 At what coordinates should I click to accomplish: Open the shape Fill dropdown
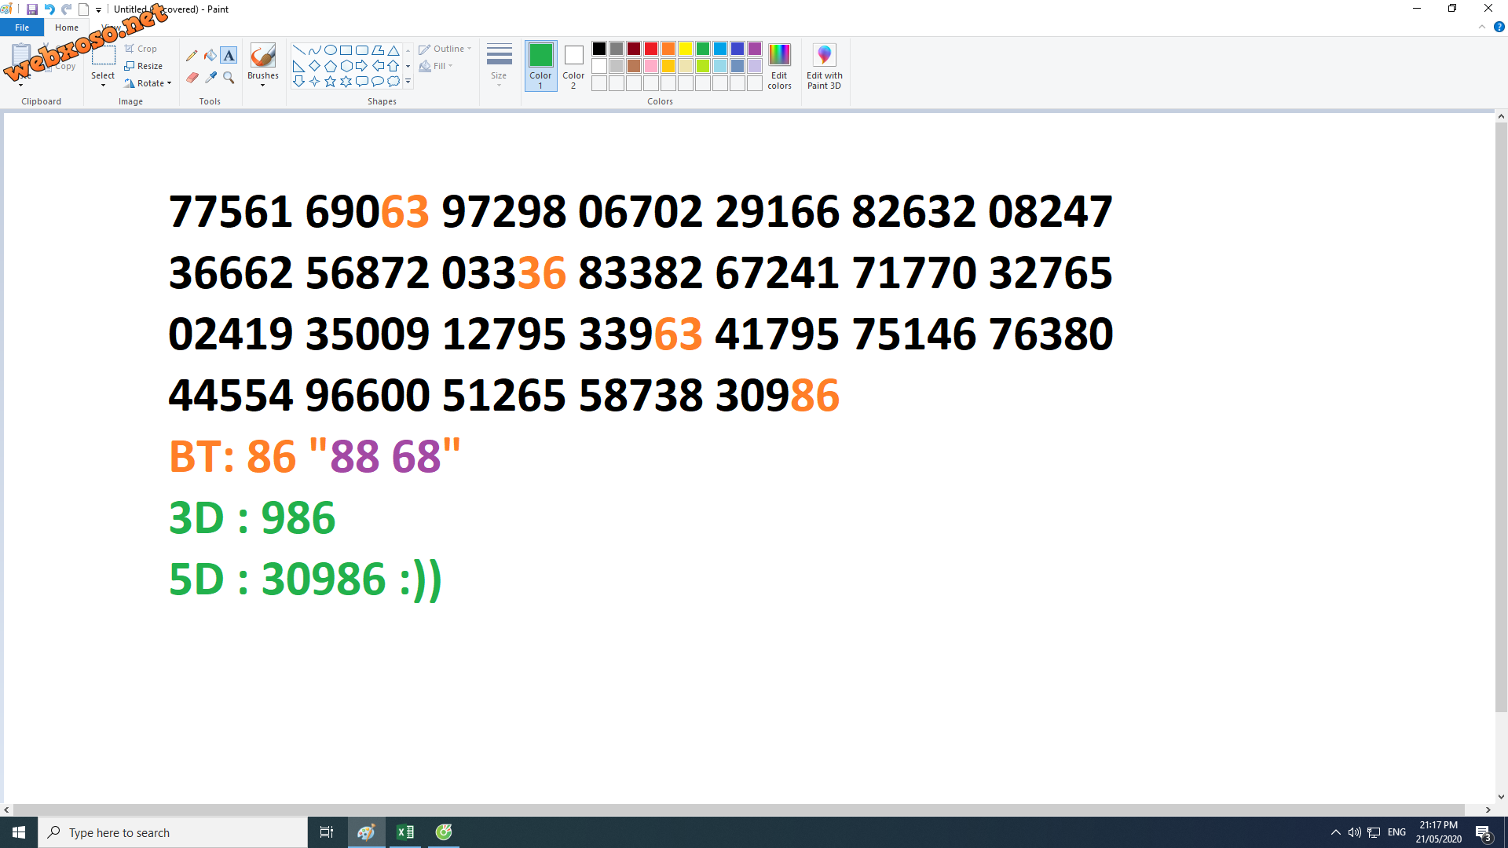click(x=436, y=66)
